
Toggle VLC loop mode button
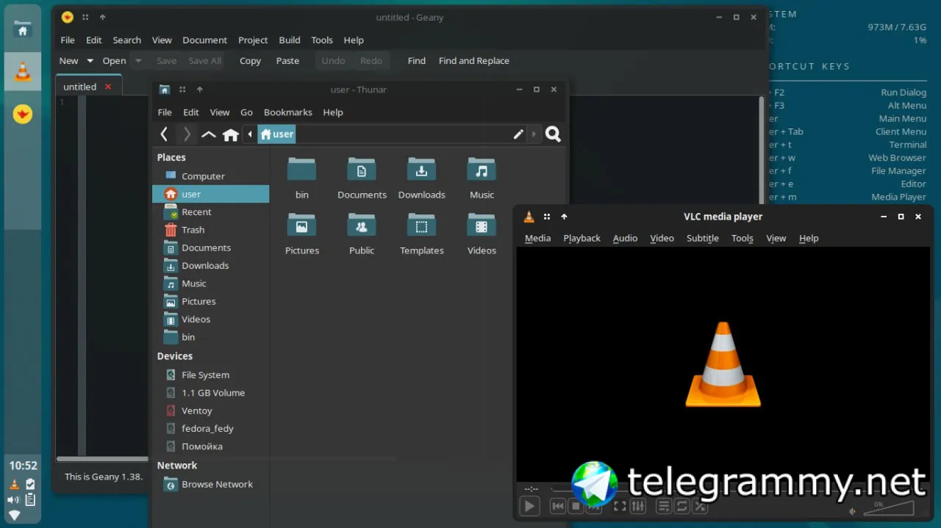pyautogui.click(x=682, y=506)
